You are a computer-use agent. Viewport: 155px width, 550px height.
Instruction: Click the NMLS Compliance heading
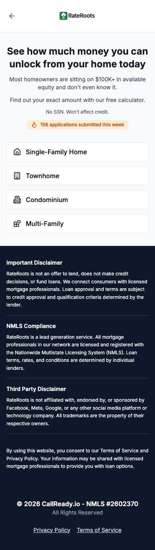click(x=31, y=326)
